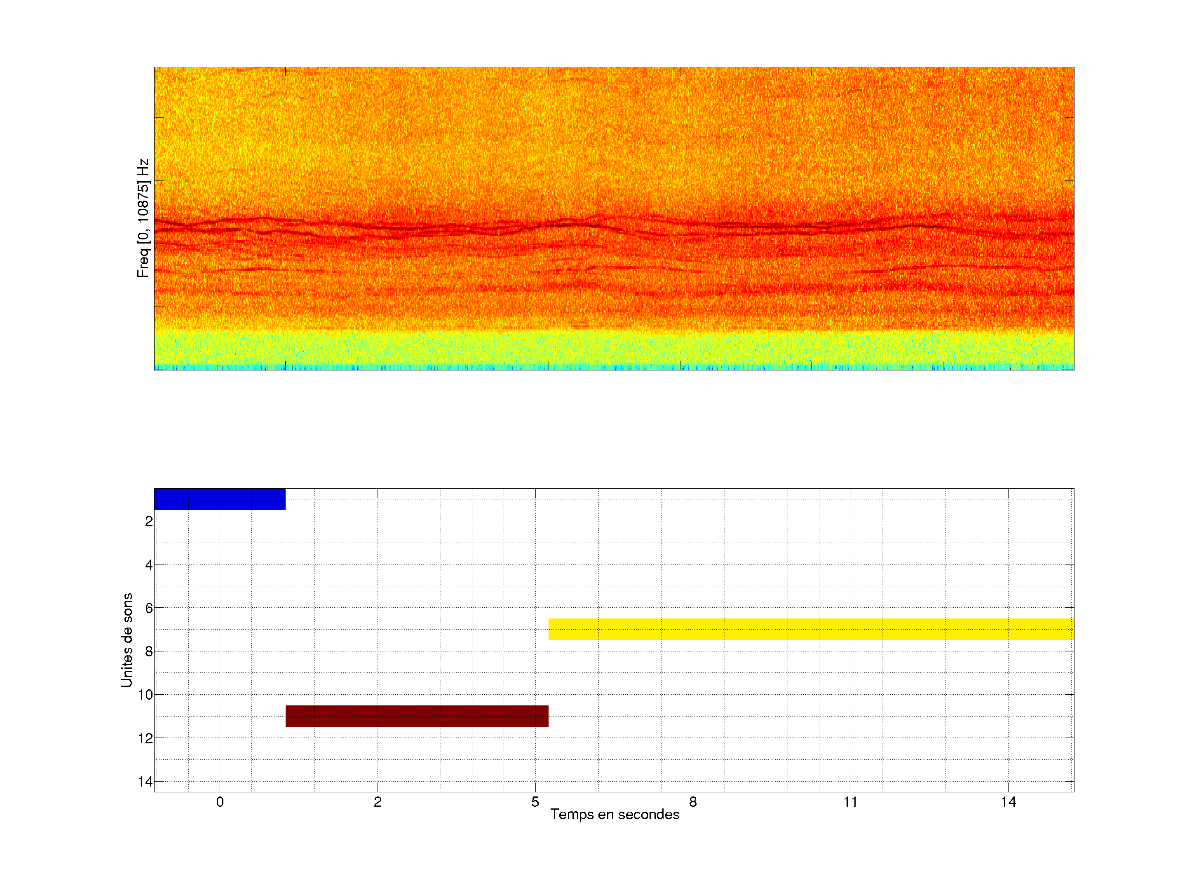The image size is (1187, 890).
Task: Click y-axis tick label 6
Action: point(149,608)
